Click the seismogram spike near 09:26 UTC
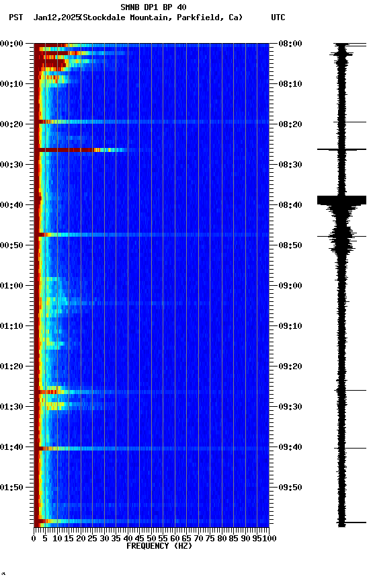Screen dimensions: 371x581 [x=350, y=391]
